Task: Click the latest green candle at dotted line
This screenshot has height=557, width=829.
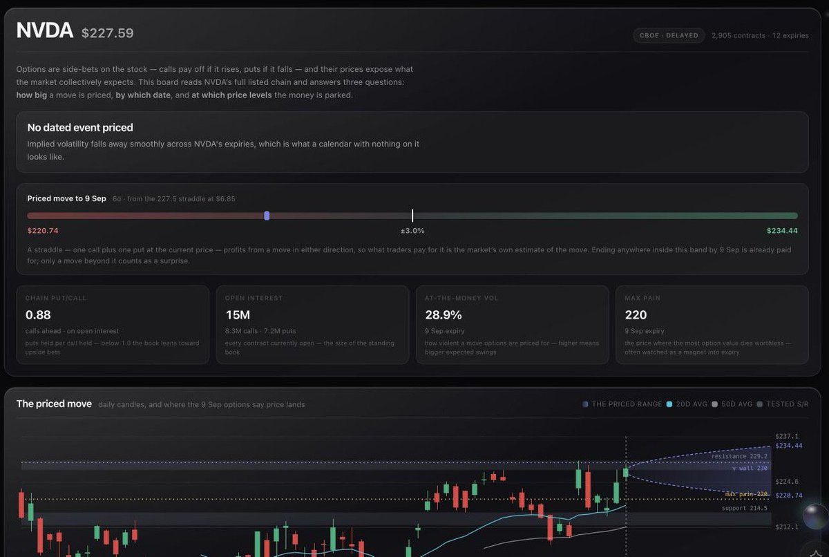Action: click(x=626, y=471)
